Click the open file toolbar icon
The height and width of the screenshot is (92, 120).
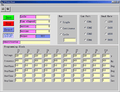click(3, 9)
